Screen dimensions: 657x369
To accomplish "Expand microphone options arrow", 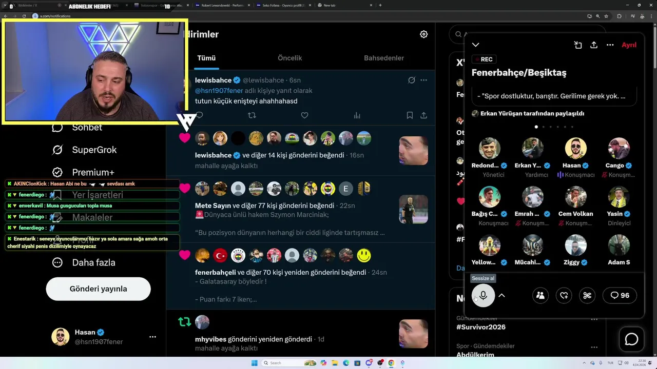I will tap(502, 295).
